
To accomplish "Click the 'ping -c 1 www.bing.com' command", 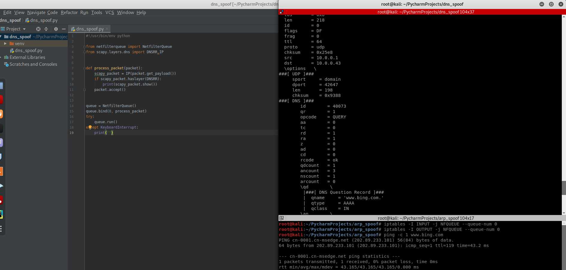I will tap(413, 235).
